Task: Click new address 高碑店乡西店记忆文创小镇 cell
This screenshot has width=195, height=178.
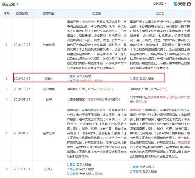Action: [x=160, y=100]
